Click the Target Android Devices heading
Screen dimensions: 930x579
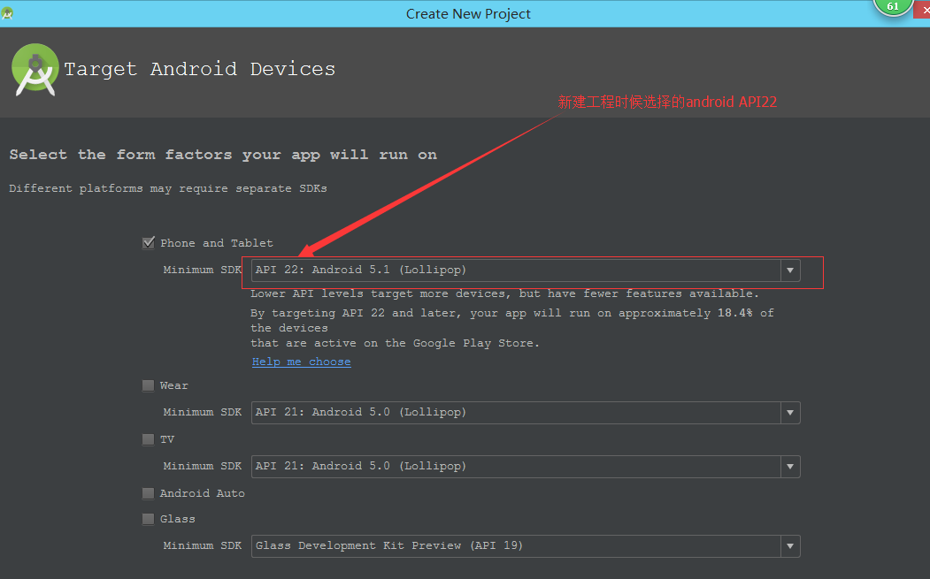[x=199, y=69]
